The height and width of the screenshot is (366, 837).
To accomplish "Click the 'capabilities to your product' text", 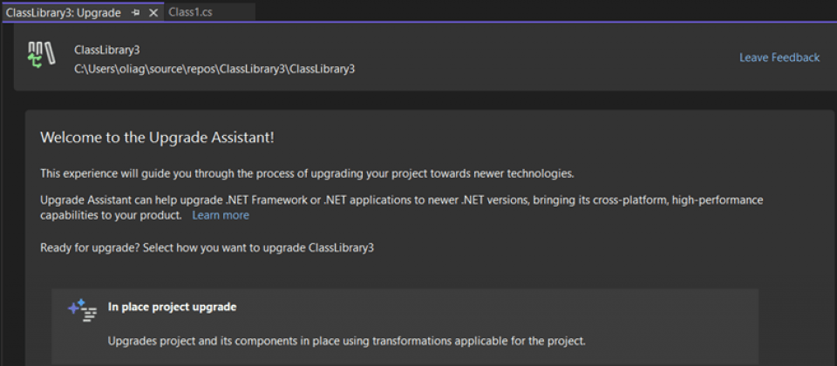I will (x=111, y=215).
